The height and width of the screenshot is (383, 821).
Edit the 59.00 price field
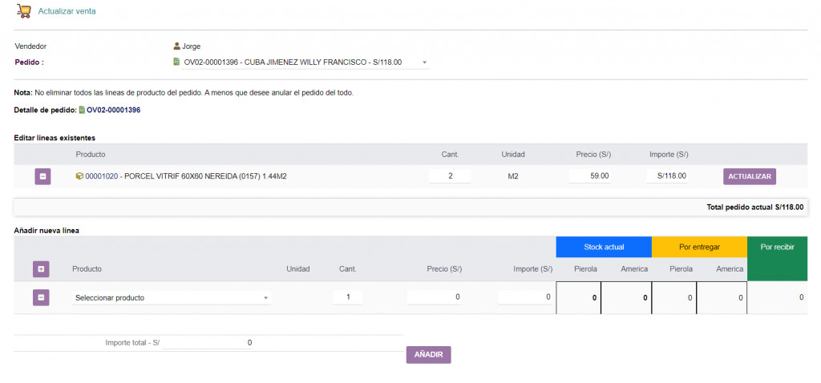(590, 176)
